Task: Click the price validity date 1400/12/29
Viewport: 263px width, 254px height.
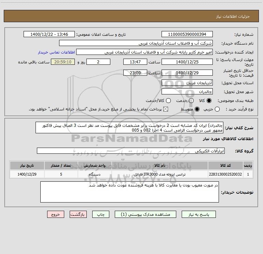Action: [187, 73]
